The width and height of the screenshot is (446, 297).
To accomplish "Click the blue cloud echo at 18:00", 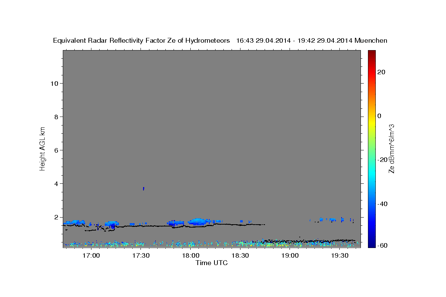I will [197, 222].
